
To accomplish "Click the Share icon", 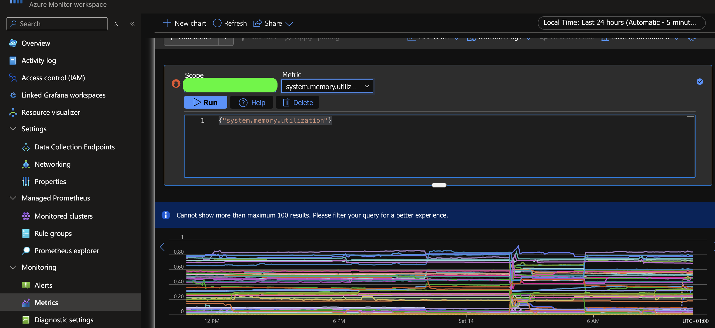I will pyautogui.click(x=258, y=23).
